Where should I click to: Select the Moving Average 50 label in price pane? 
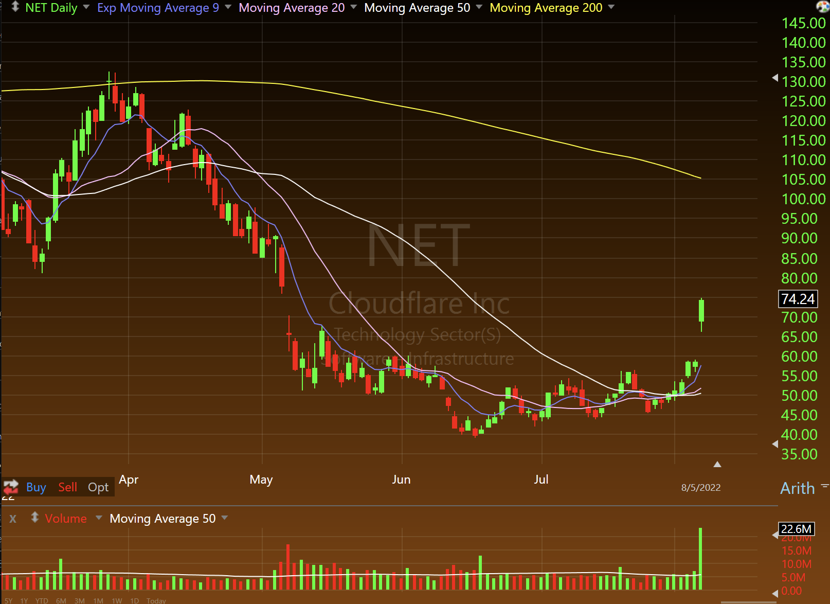[417, 8]
